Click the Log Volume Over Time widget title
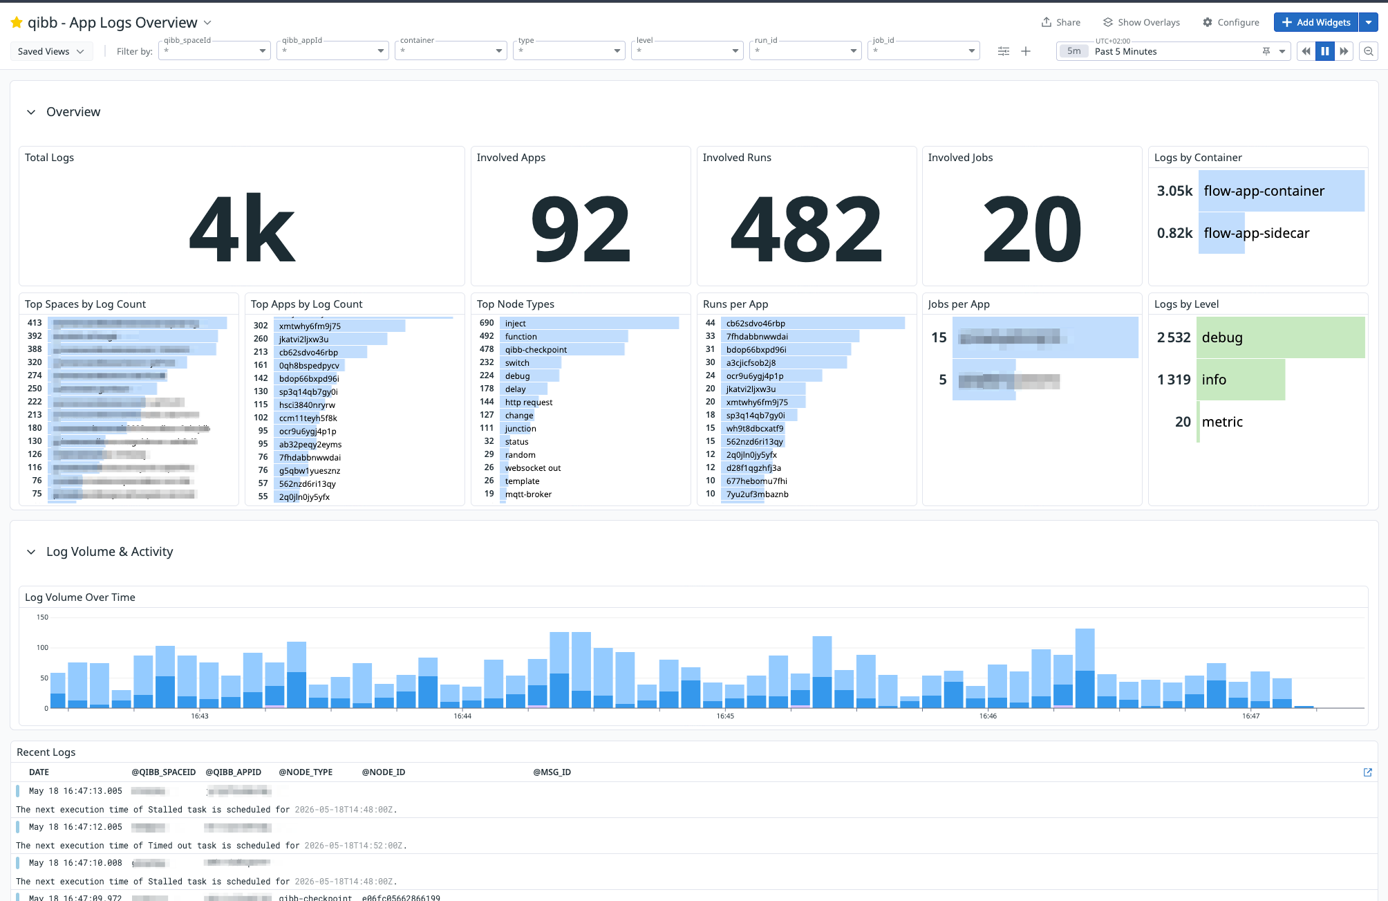 coord(80,597)
